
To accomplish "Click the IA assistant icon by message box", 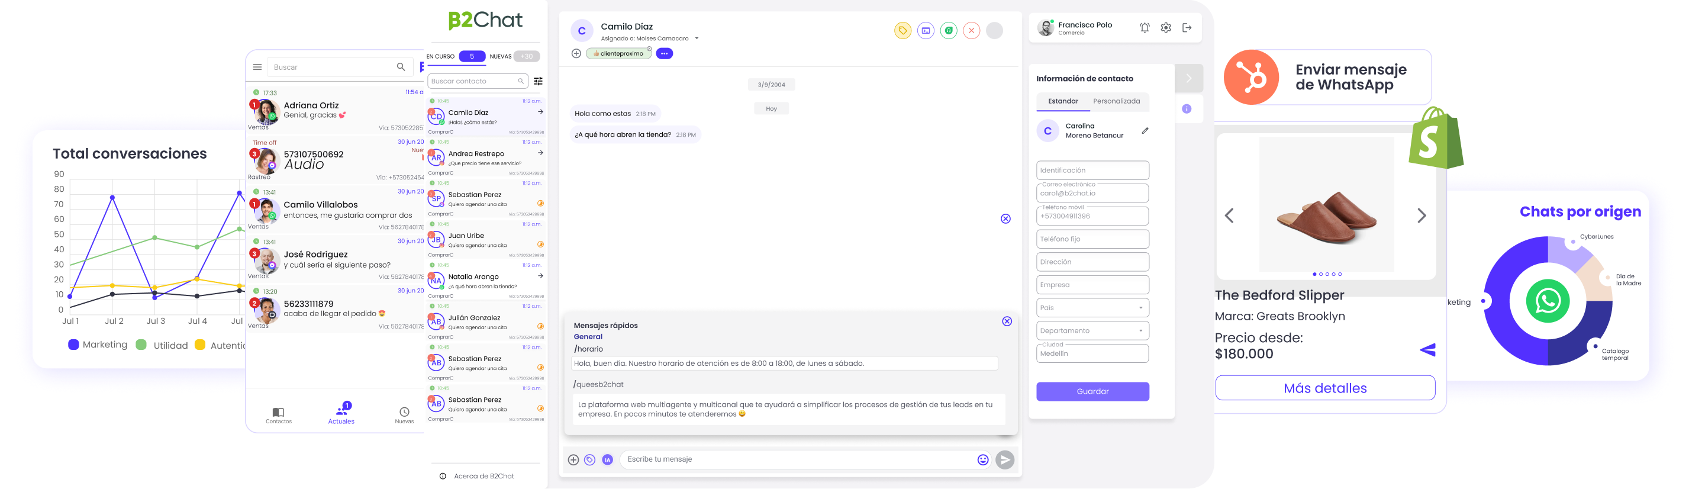I will pyautogui.click(x=607, y=460).
